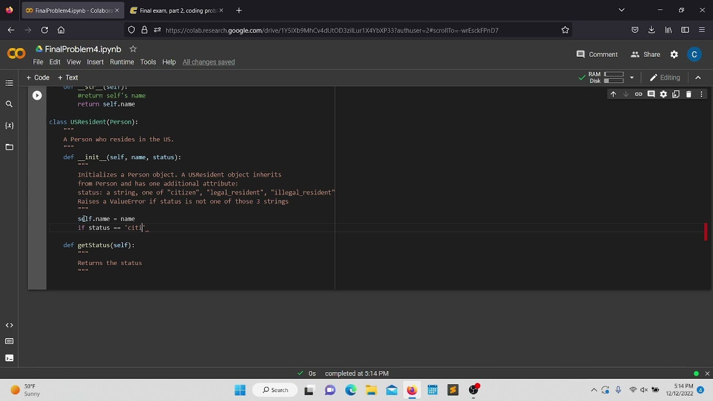Open Firefox downloads panel

(651, 30)
